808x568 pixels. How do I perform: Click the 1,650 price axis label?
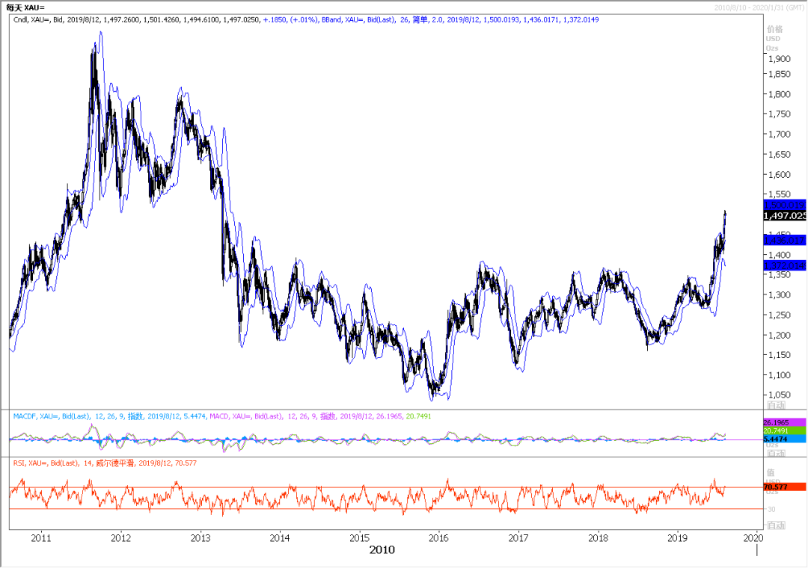tap(779, 155)
